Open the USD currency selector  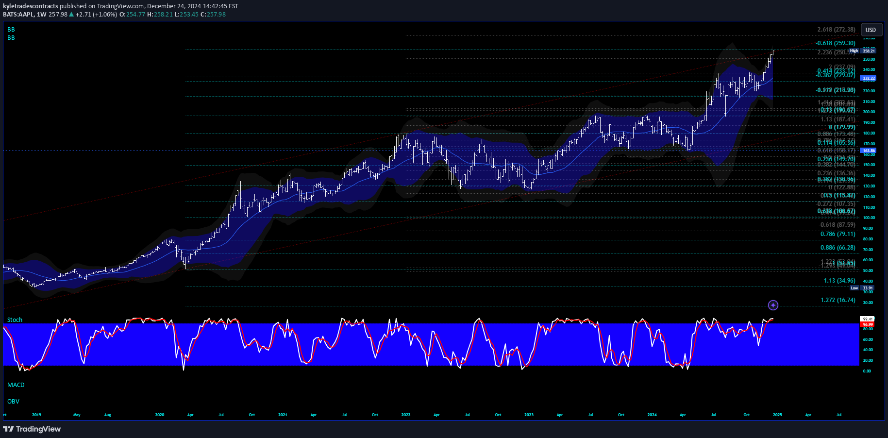click(871, 30)
